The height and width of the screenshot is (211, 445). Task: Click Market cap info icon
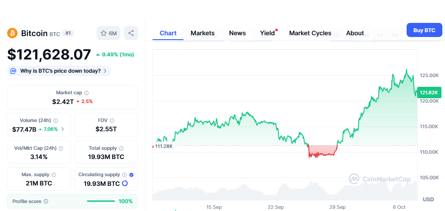[x=86, y=93]
